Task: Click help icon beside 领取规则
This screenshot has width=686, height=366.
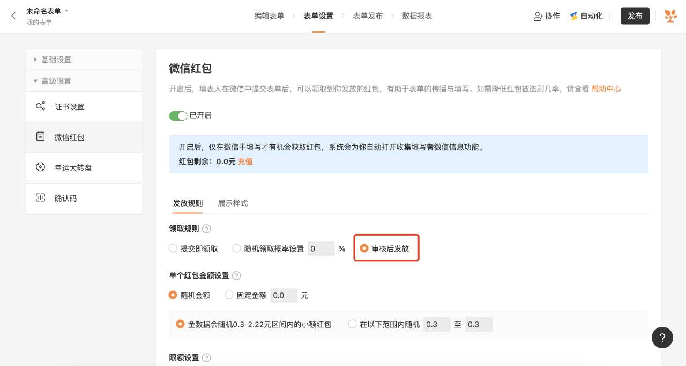Action: (206, 229)
